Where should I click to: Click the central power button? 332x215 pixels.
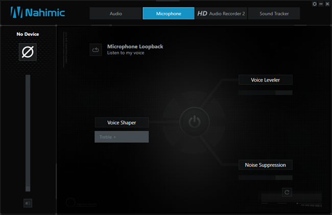click(x=195, y=122)
